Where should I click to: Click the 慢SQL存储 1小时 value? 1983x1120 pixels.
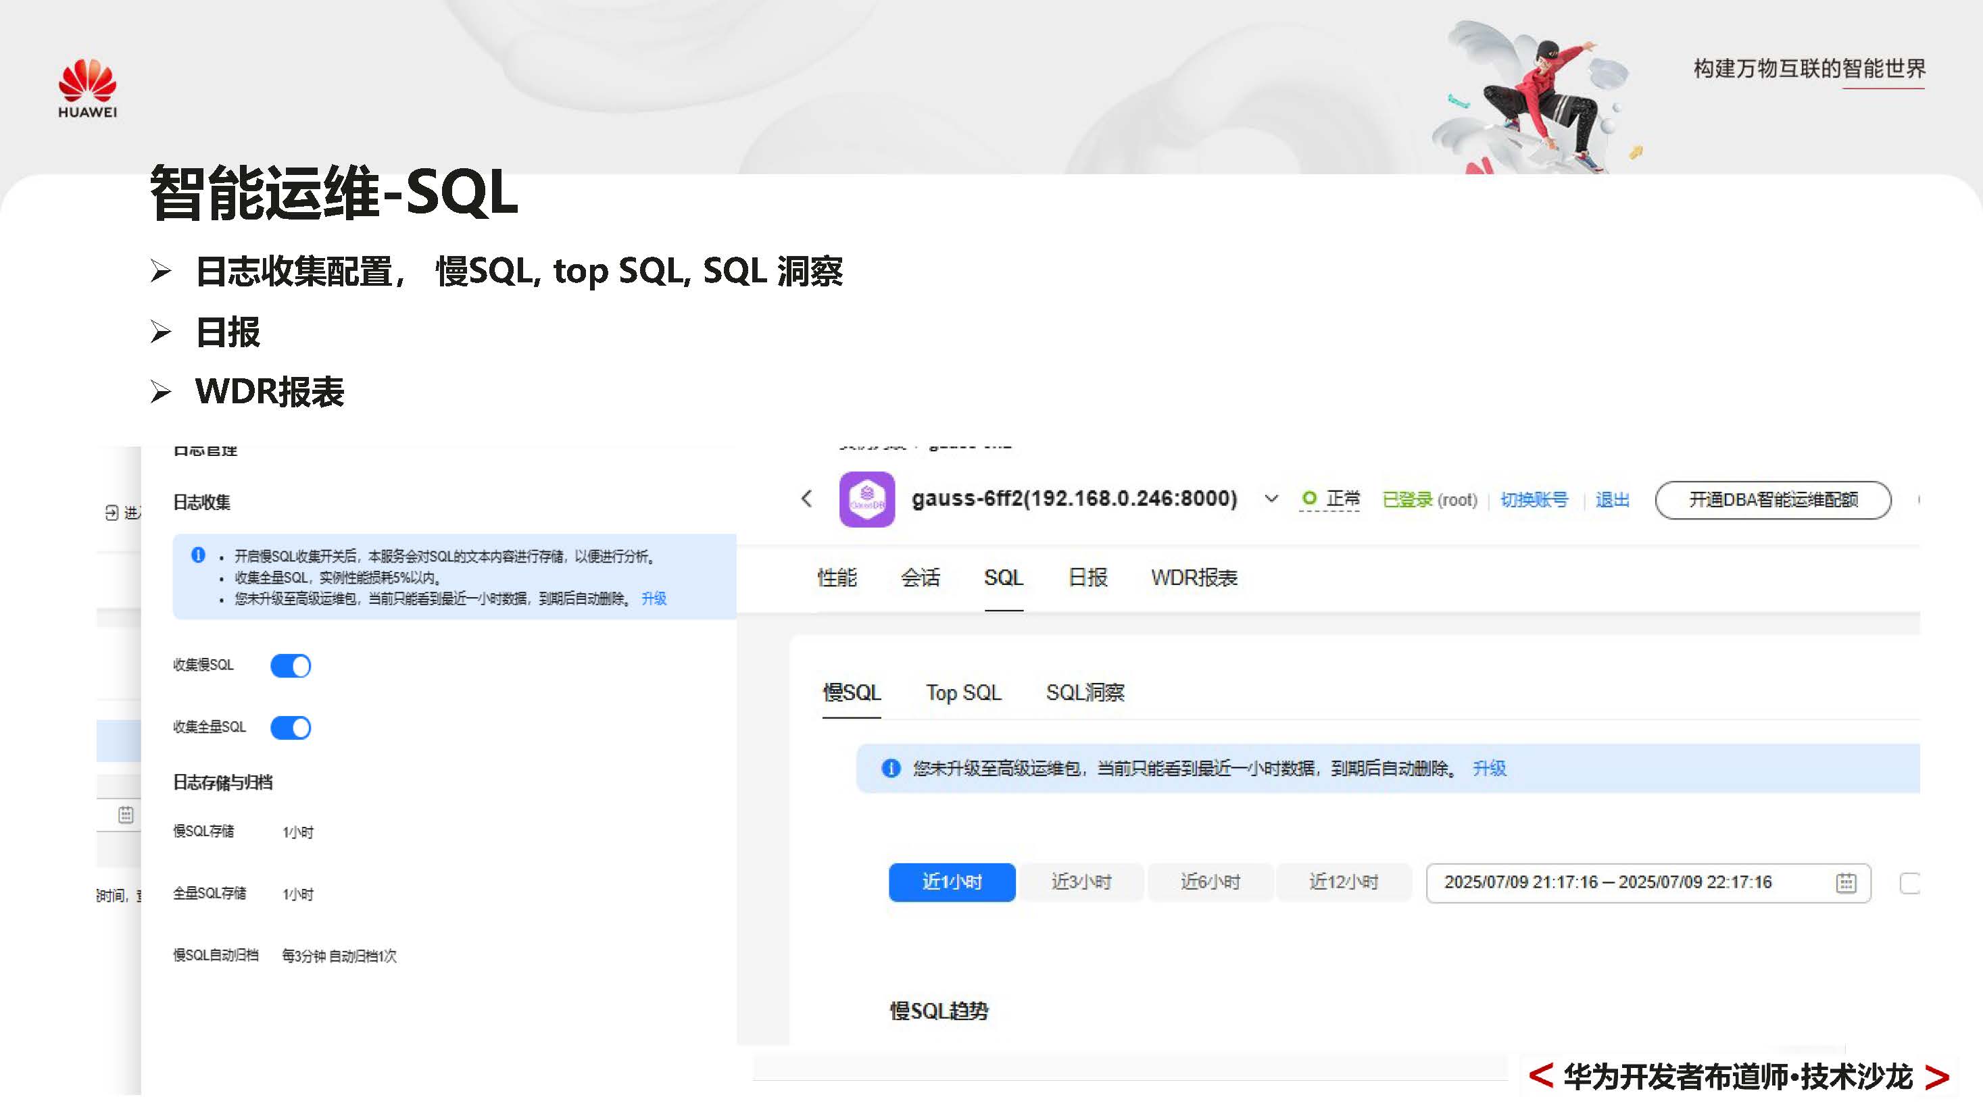(x=298, y=832)
